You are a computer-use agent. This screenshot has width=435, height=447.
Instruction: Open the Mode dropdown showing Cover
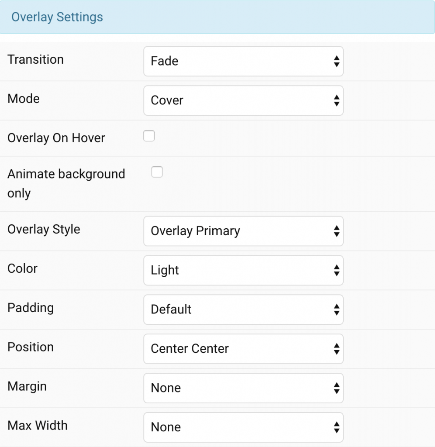pyautogui.click(x=243, y=100)
